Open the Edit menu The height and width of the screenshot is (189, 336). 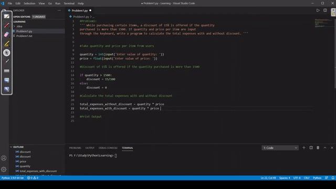18,4
